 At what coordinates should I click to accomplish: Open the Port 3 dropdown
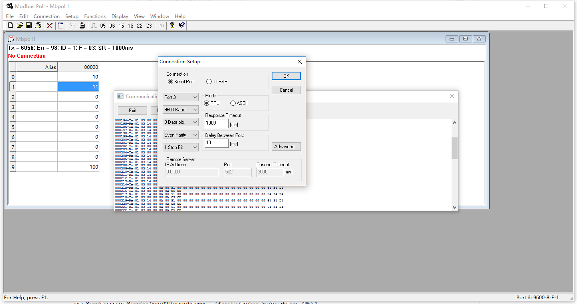click(181, 97)
